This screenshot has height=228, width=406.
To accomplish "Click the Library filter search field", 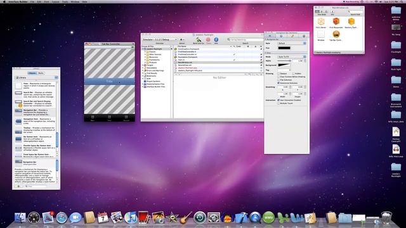I will (36, 186).
